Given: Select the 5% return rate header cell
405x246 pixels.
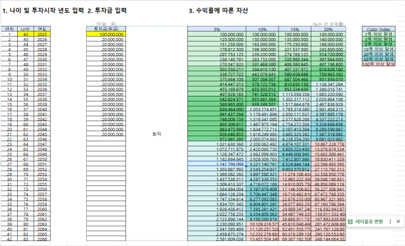Looking at the screenshot, I should click(216, 29).
